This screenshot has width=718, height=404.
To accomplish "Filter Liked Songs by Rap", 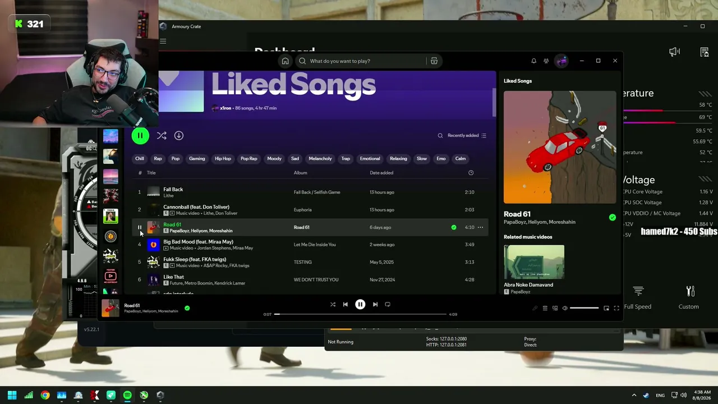I will [158, 158].
